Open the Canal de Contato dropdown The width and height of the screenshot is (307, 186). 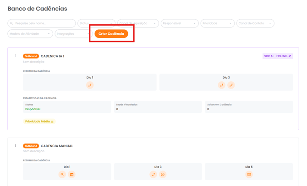coord(255,23)
